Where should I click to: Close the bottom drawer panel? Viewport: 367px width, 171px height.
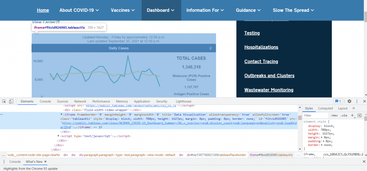pyautogui.click(x=364, y=162)
